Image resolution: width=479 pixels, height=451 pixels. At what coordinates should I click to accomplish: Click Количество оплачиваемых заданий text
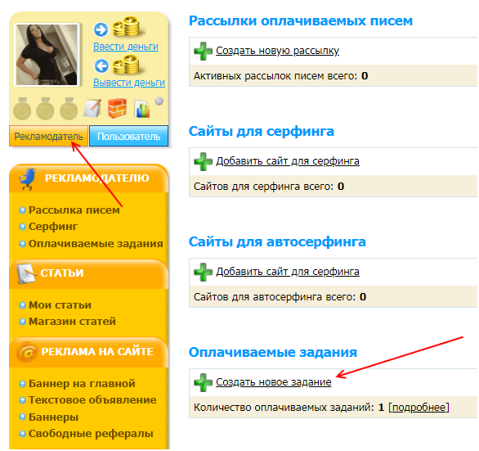pos(284,408)
